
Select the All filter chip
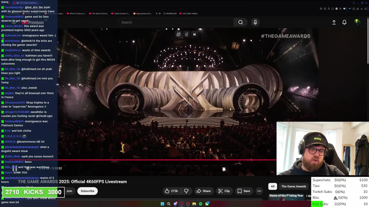272,186
